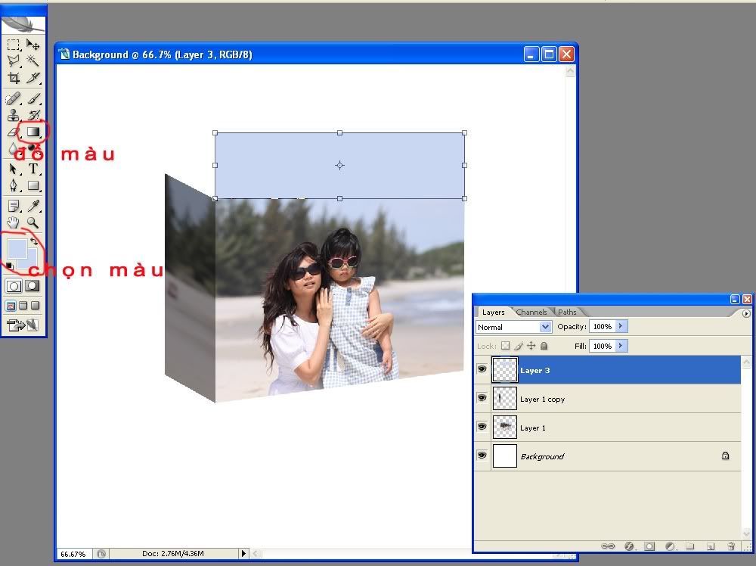Choose the Horizontal Type tool

33,169
